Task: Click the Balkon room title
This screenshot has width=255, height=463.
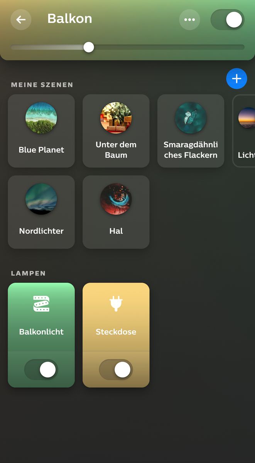Action: click(x=70, y=19)
